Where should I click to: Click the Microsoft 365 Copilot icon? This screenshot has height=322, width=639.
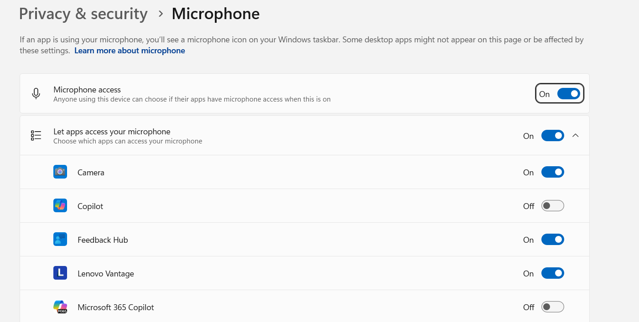coord(60,307)
